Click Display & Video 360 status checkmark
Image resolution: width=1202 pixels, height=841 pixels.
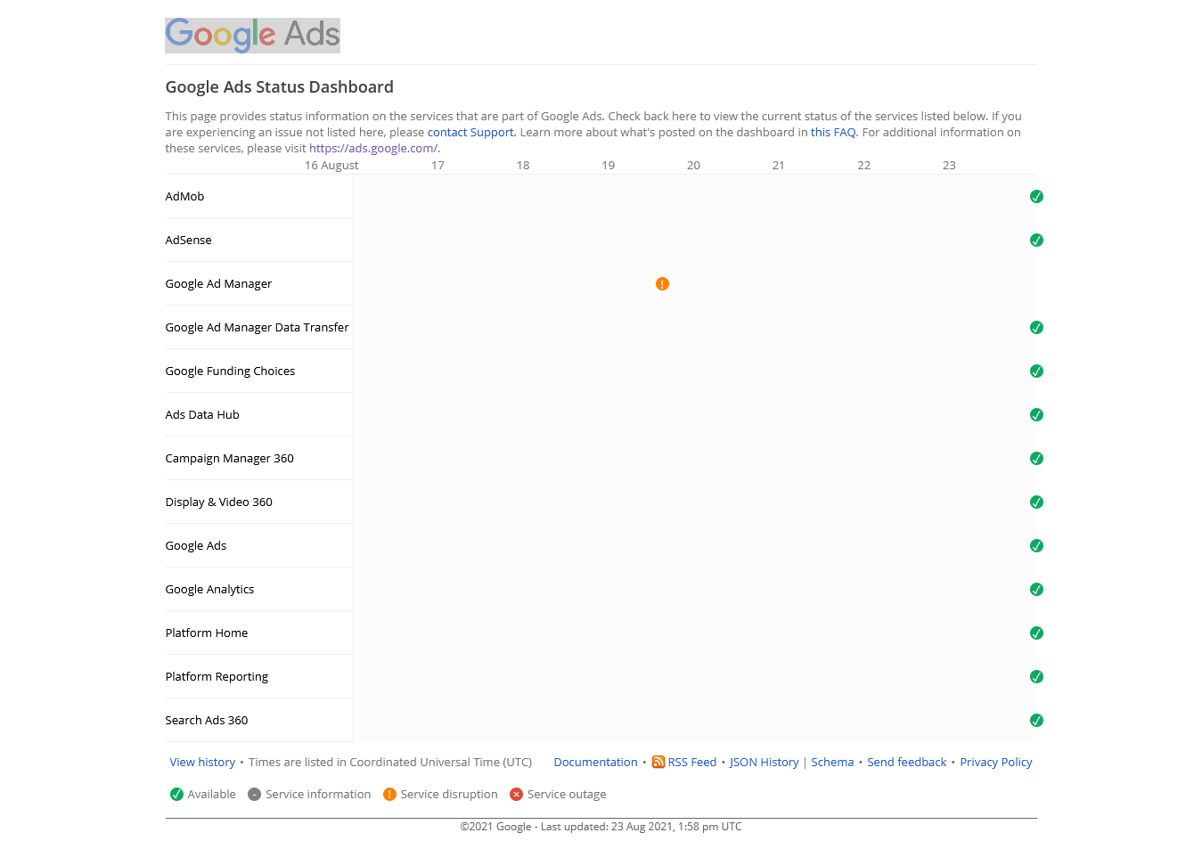[x=1036, y=502]
